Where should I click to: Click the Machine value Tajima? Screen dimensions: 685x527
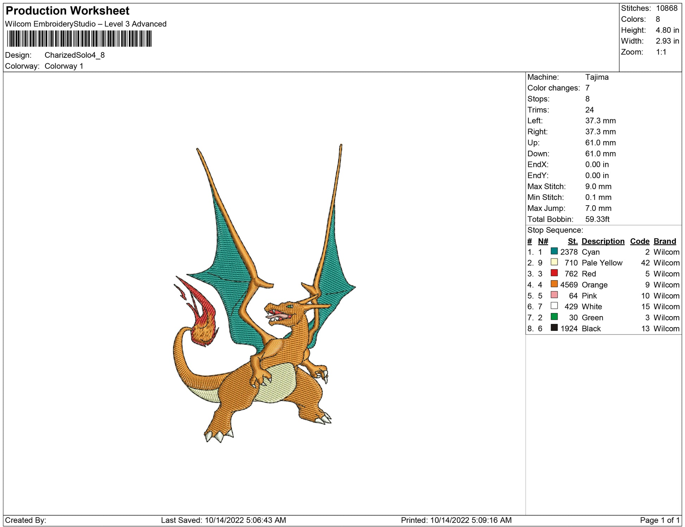point(597,77)
